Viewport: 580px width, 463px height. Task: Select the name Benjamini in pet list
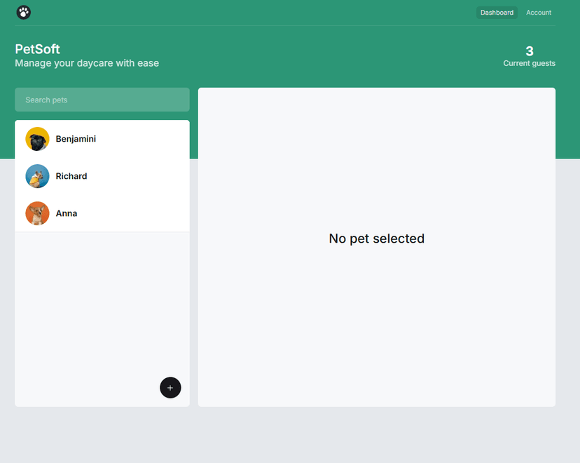76,139
